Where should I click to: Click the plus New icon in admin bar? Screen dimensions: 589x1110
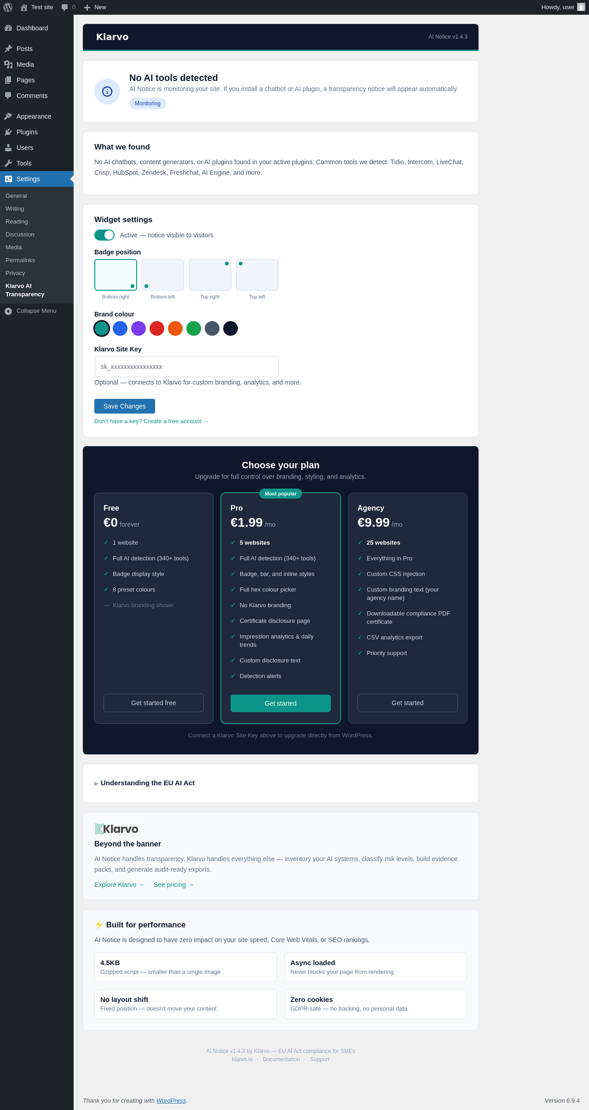tap(87, 7)
